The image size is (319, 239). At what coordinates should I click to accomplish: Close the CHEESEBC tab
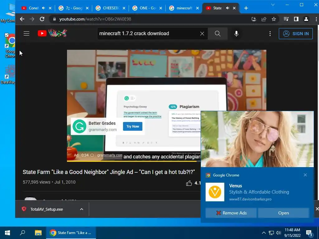tap(124, 8)
